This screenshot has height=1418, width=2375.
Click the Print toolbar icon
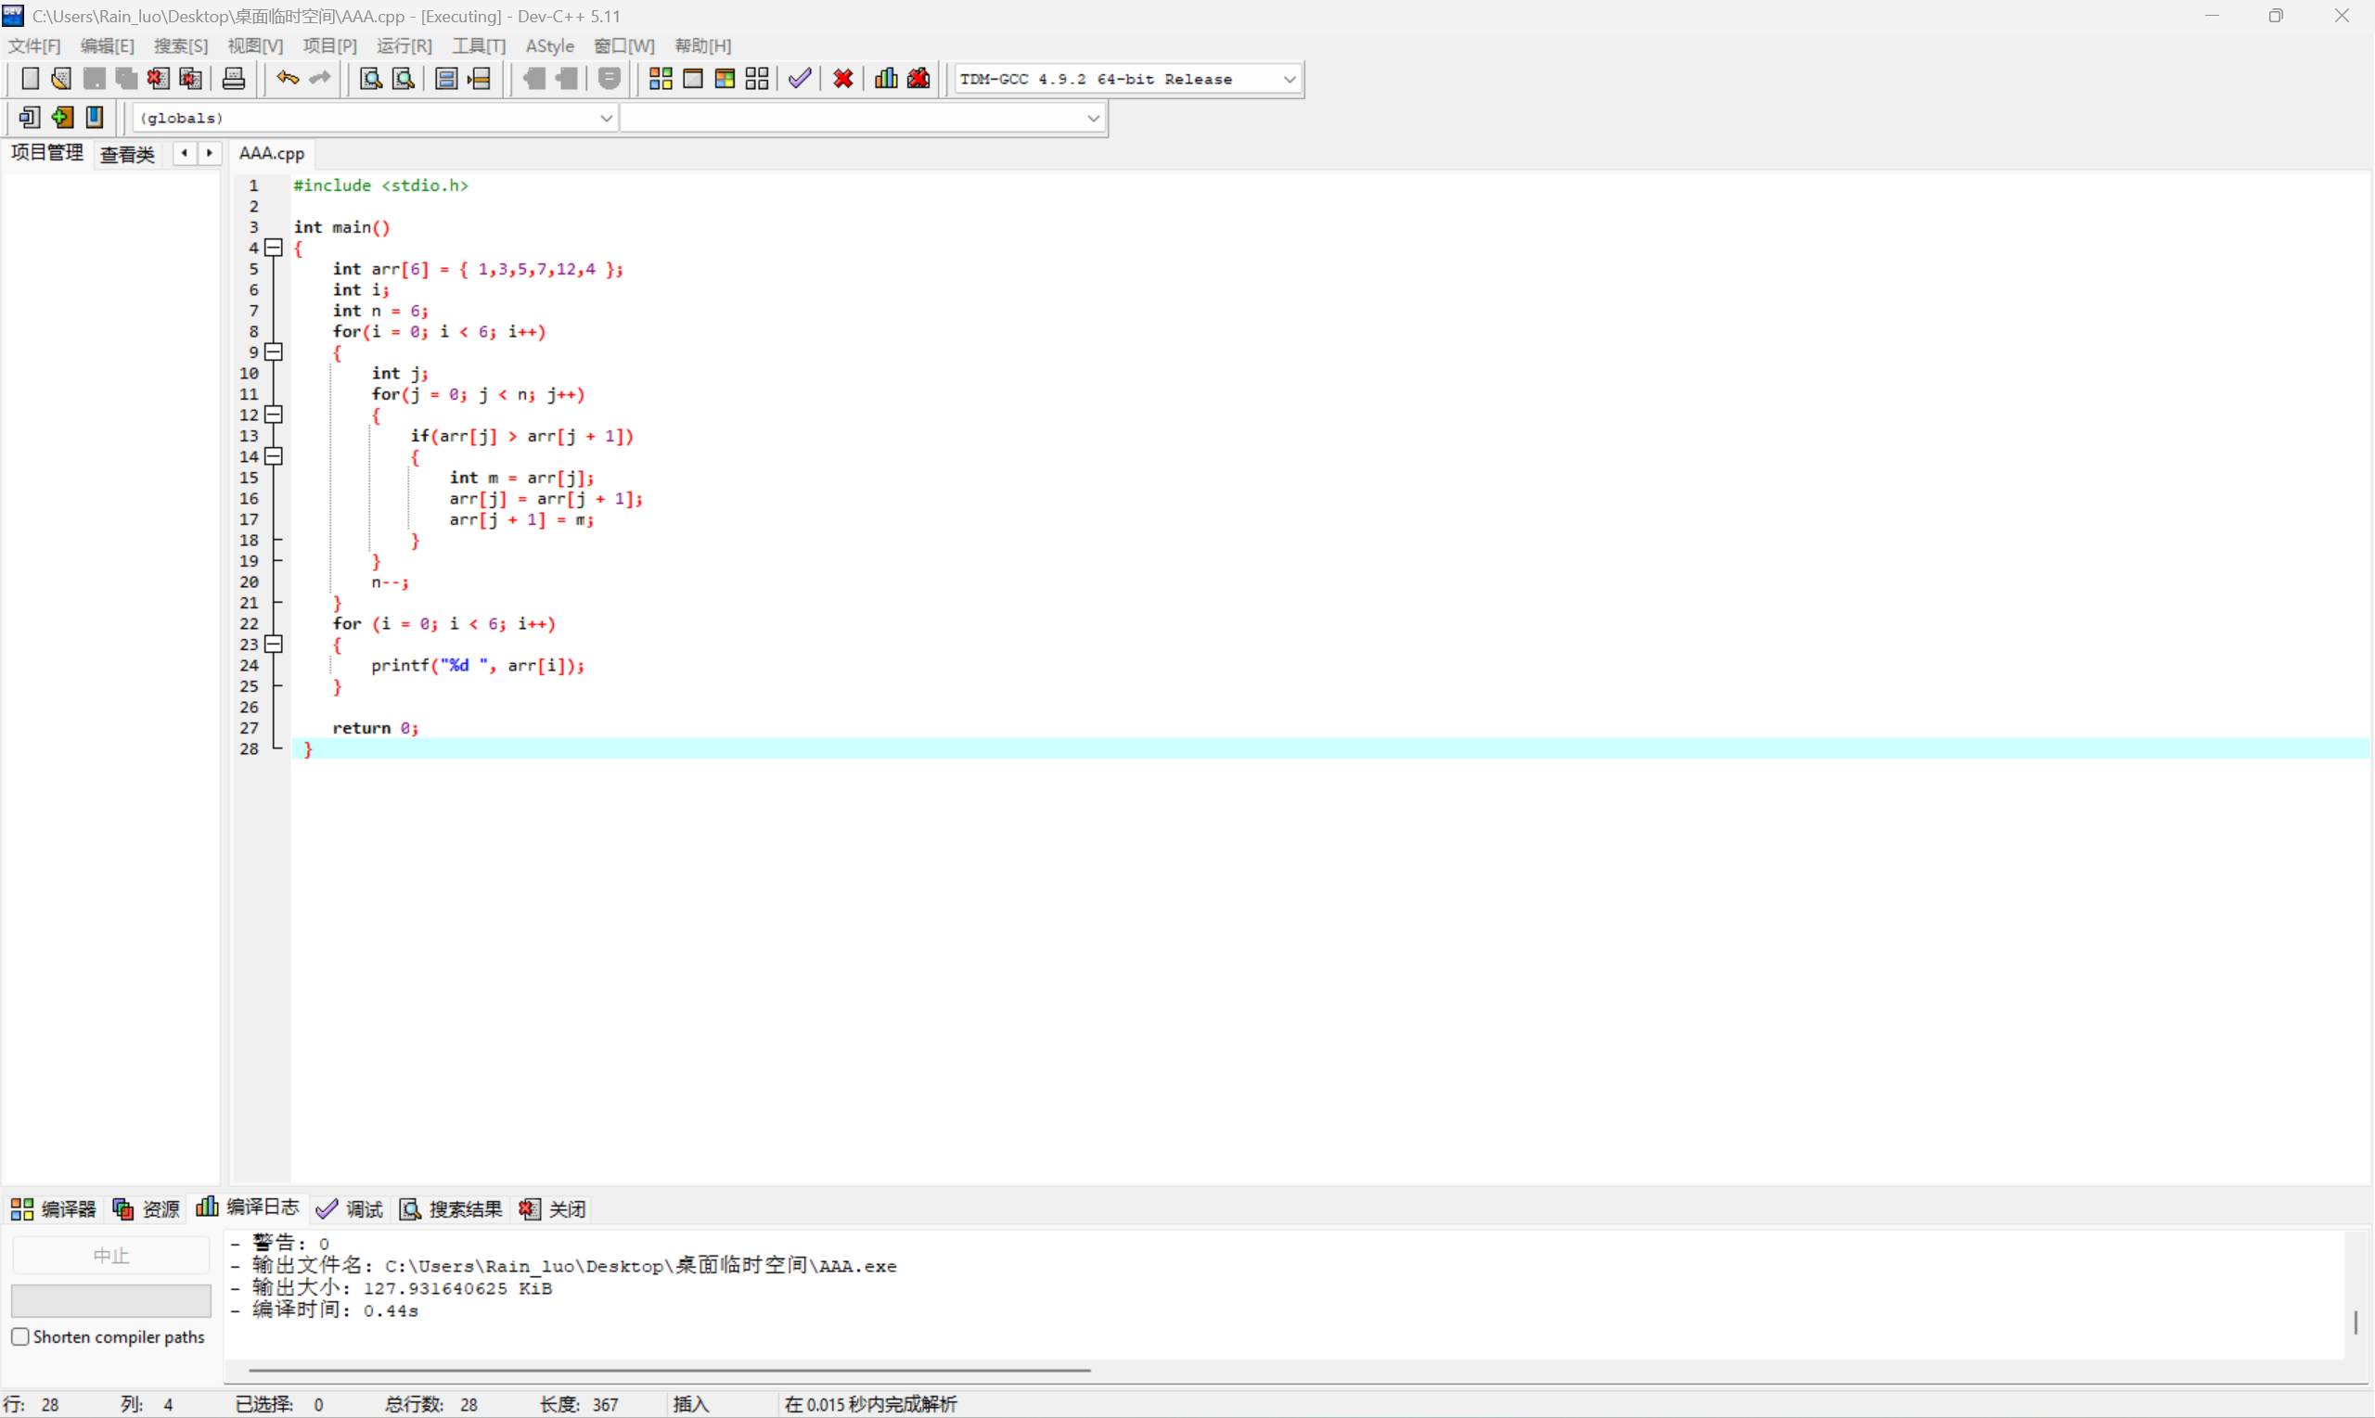click(x=233, y=80)
